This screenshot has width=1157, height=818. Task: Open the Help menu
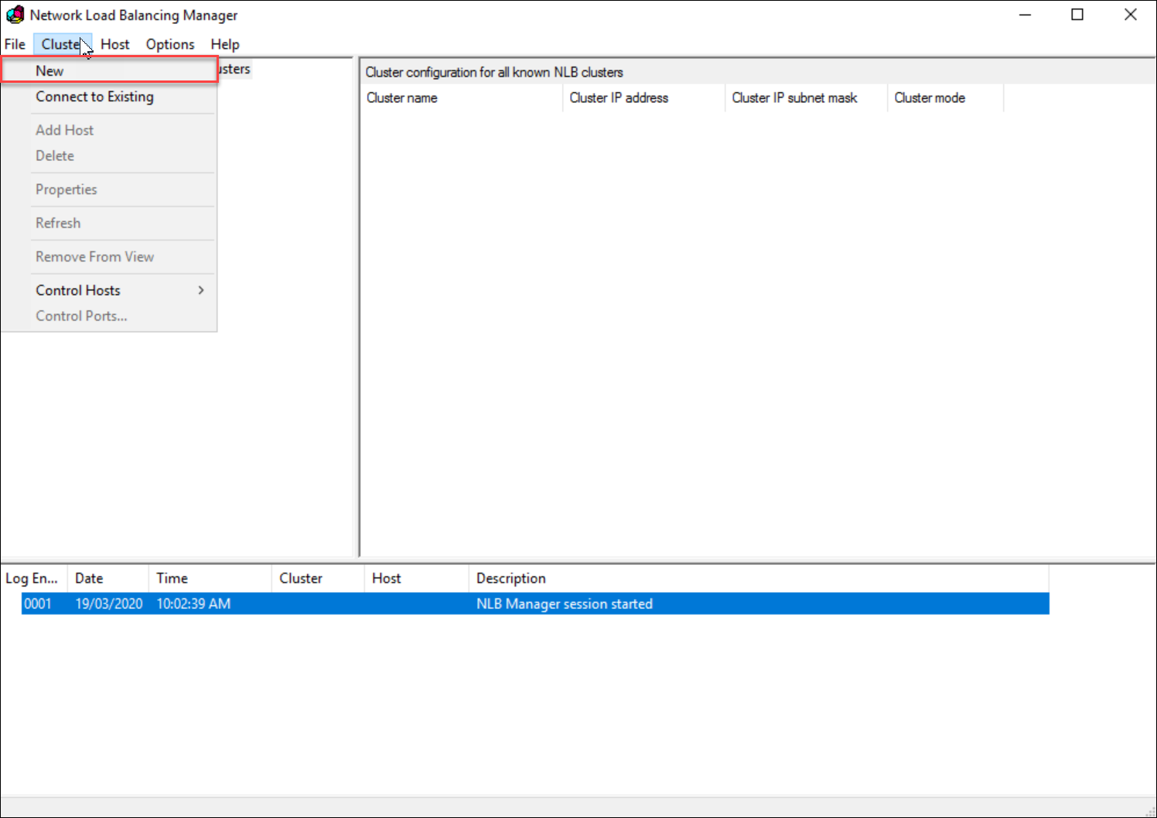[x=225, y=44]
